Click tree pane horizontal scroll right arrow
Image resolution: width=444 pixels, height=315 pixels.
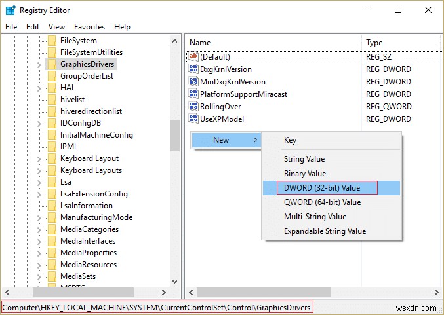pyautogui.click(x=164, y=292)
